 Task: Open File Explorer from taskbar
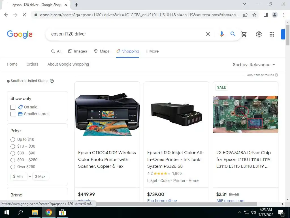(35, 212)
